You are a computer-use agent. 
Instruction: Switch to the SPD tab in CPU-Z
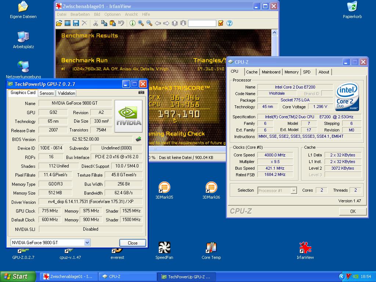tap(307, 72)
